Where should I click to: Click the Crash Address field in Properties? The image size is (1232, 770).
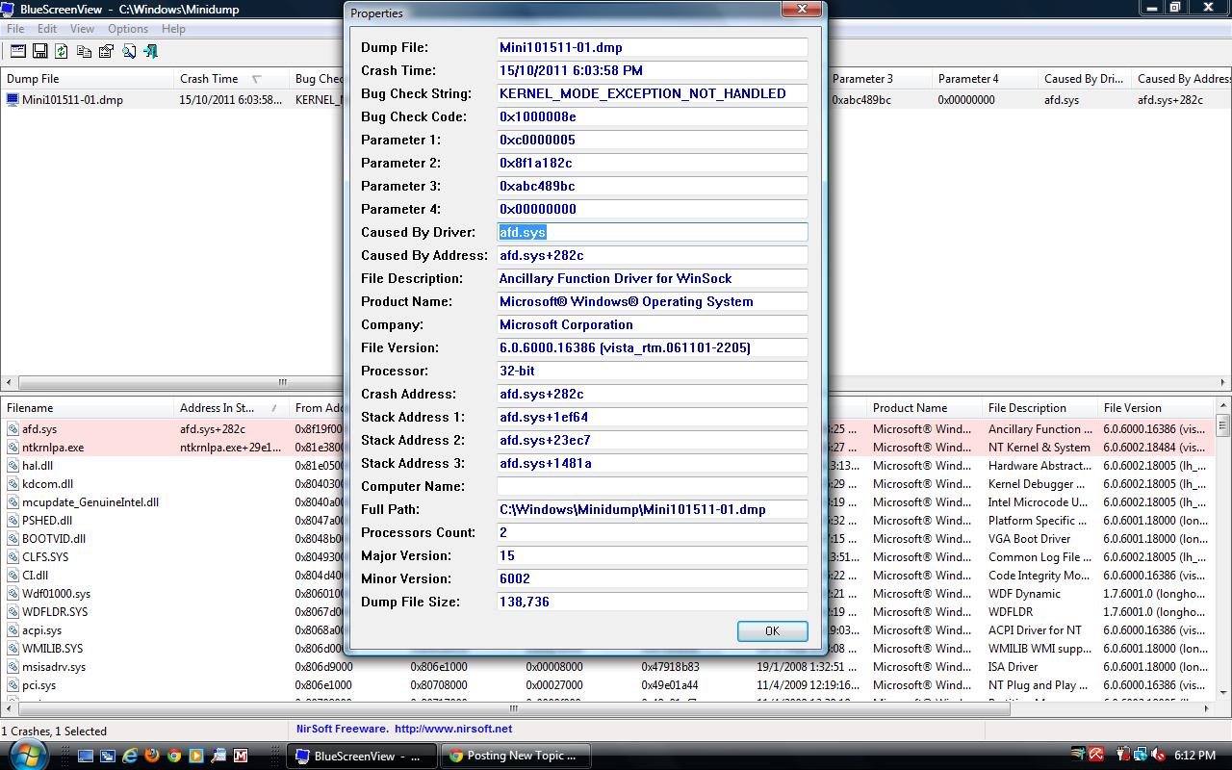tap(652, 394)
